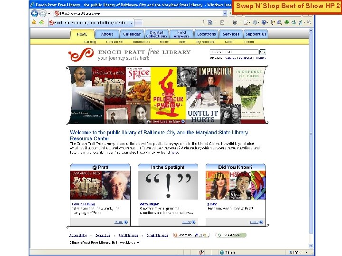Click the Modern Spice book cover
This screenshot has height=256, width=342.
[138, 86]
